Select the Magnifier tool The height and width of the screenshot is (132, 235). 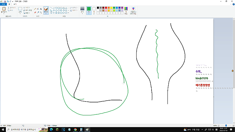click(41, 12)
